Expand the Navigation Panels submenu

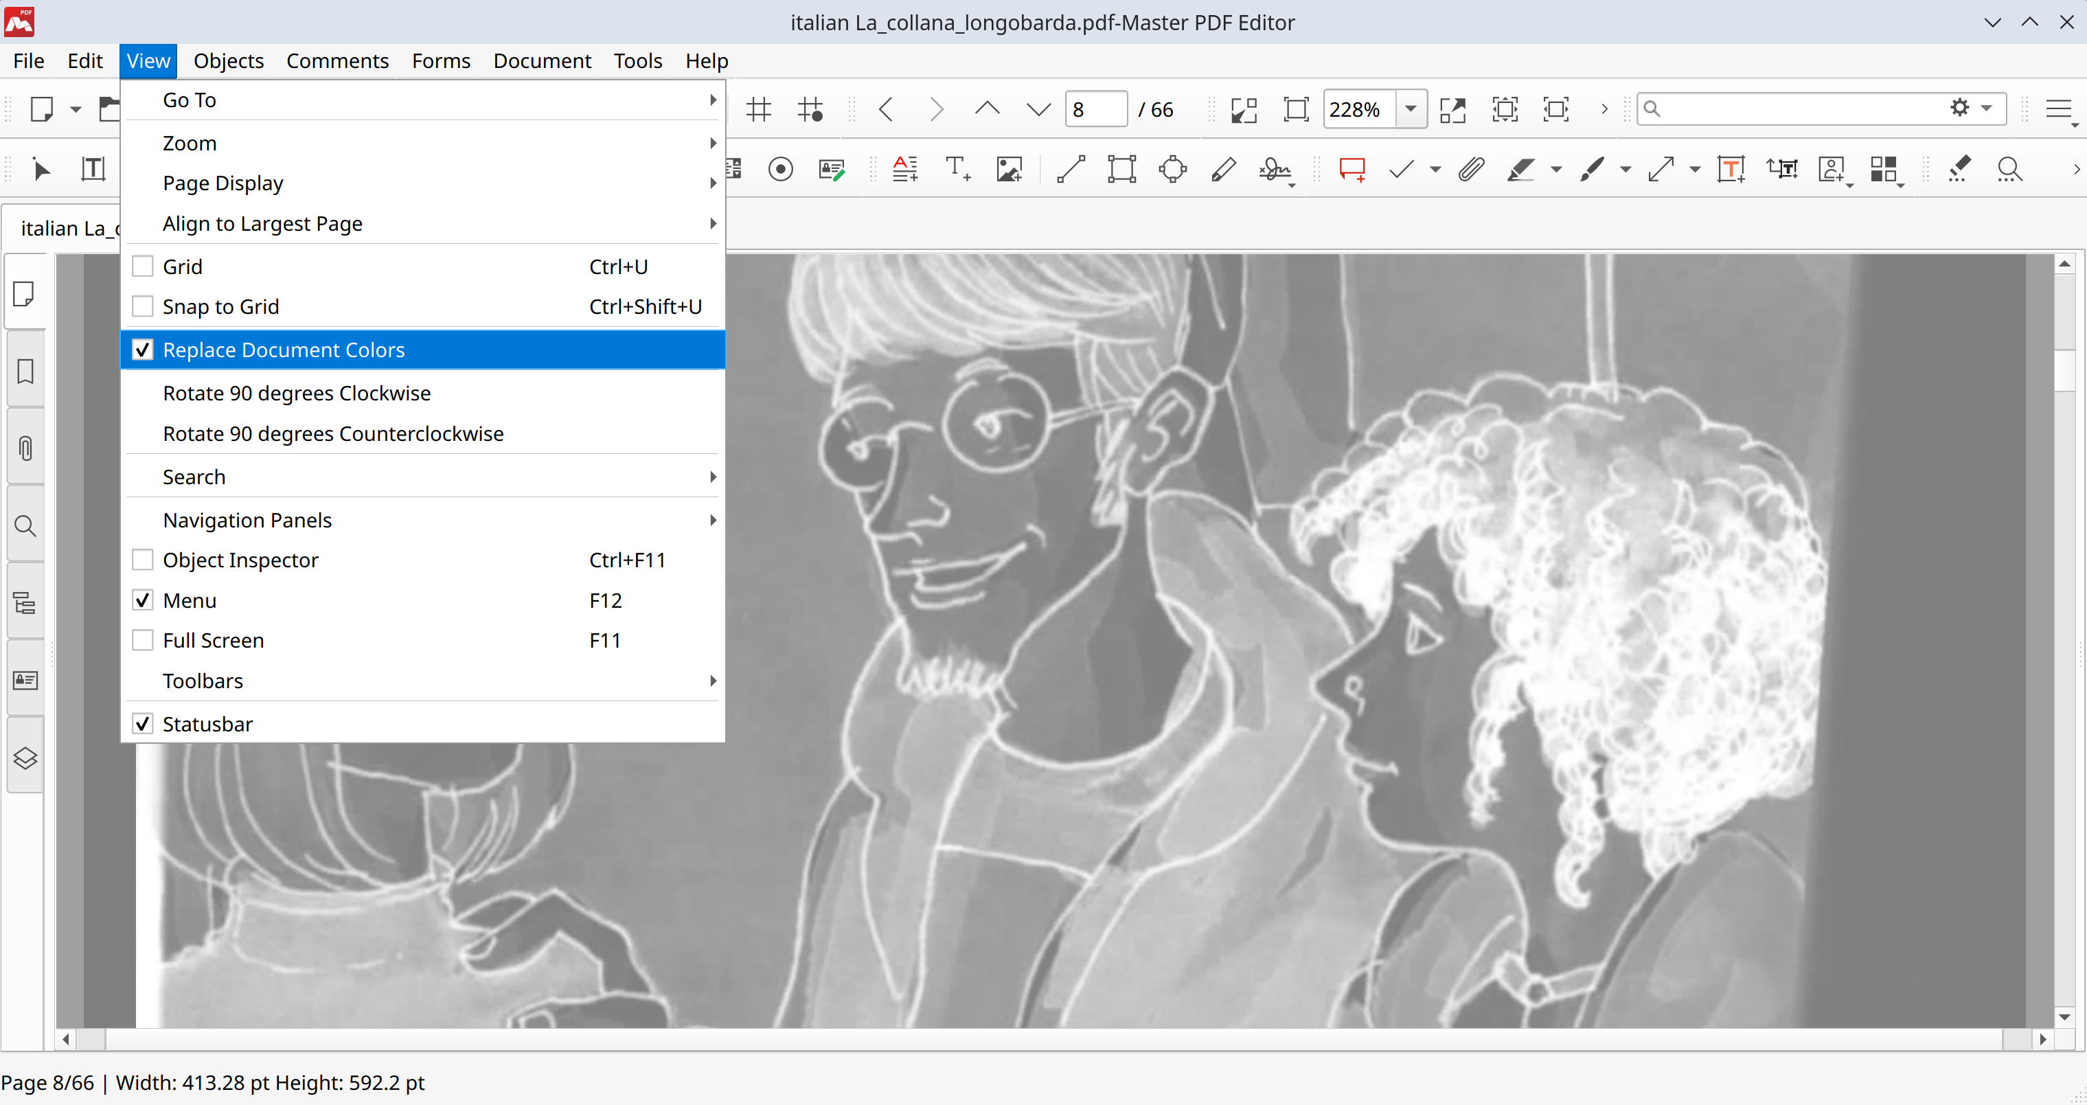click(422, 519)
